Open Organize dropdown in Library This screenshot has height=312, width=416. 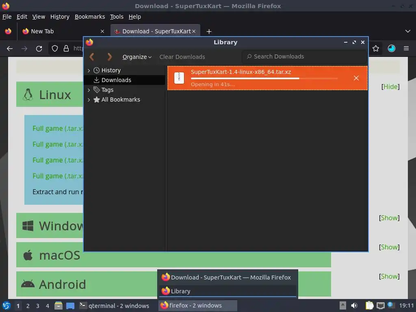pyautogui.click(x=137, y=57)
